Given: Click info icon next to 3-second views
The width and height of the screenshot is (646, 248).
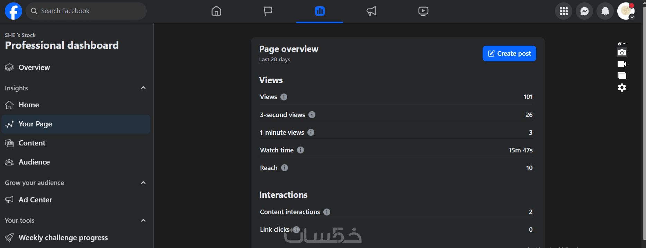Looking at the screenshot, I should pos(312,115).
